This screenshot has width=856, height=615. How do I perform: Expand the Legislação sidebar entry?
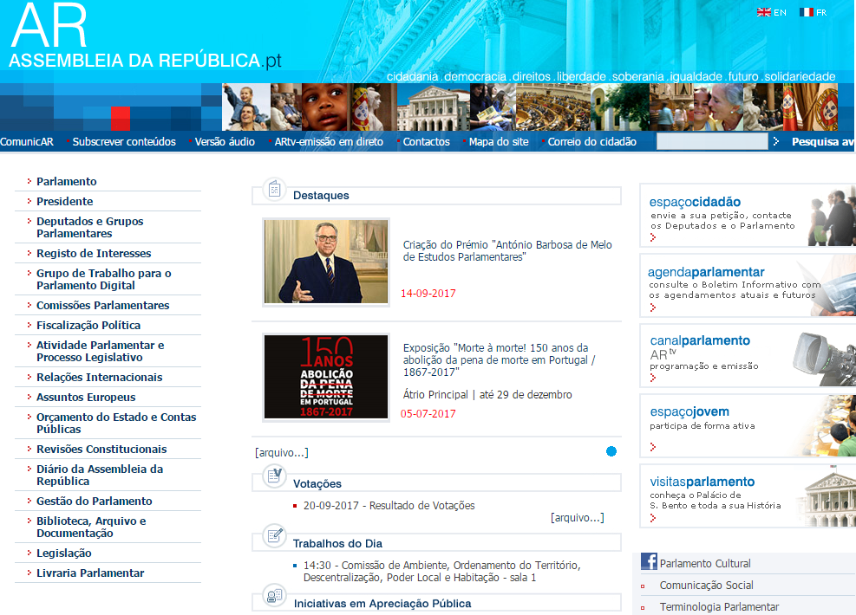(x=63, y=553)
